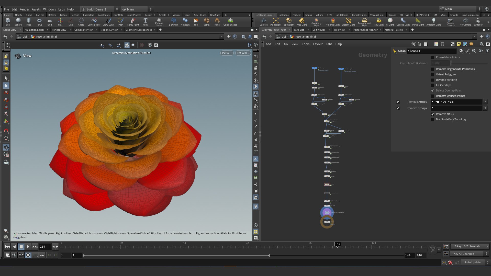
Task: Click the Torus shelf tool
Action: (39, 22)
